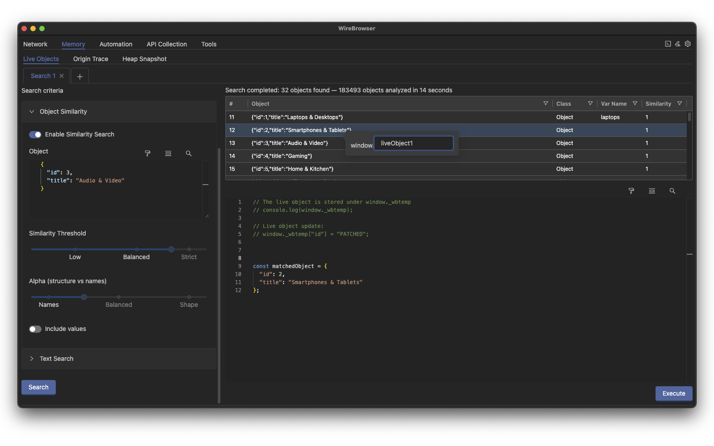This screenshot has height=446, width=714.
Task: Click inside the Object JSON editor
Action: click(116, 189)
